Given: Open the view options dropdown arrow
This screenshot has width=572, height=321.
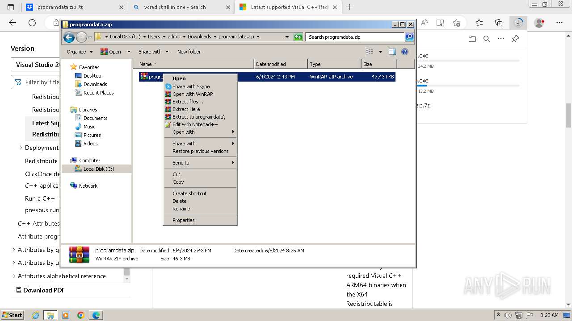Looking at the screenshot, I should coord(380,52).
